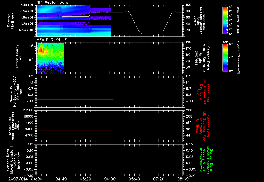Click the 98 telemetry tick label

[x=188, y=129]
